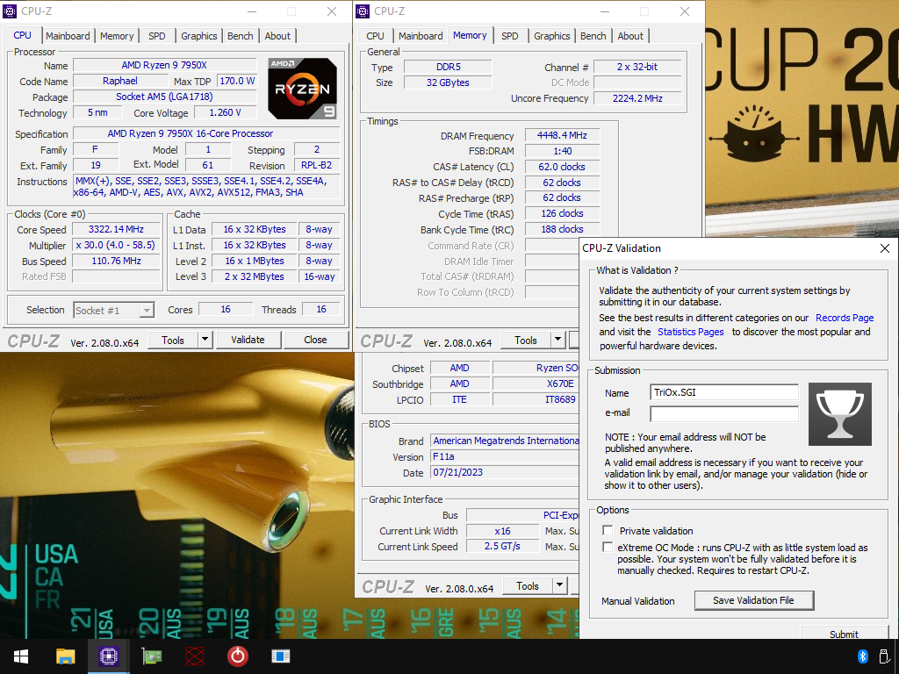The image size is (899, 674).
Task: Expand Tools dropdown arrow in Mainboard window
Action: [559, 585]
